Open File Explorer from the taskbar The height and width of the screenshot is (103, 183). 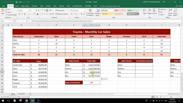[x=15, y=100]
